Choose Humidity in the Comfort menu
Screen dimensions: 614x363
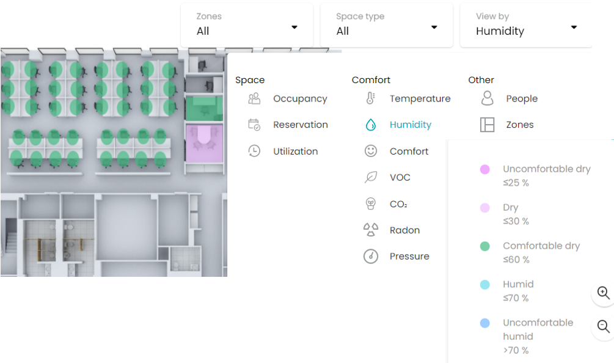click(x=410, y=125)
